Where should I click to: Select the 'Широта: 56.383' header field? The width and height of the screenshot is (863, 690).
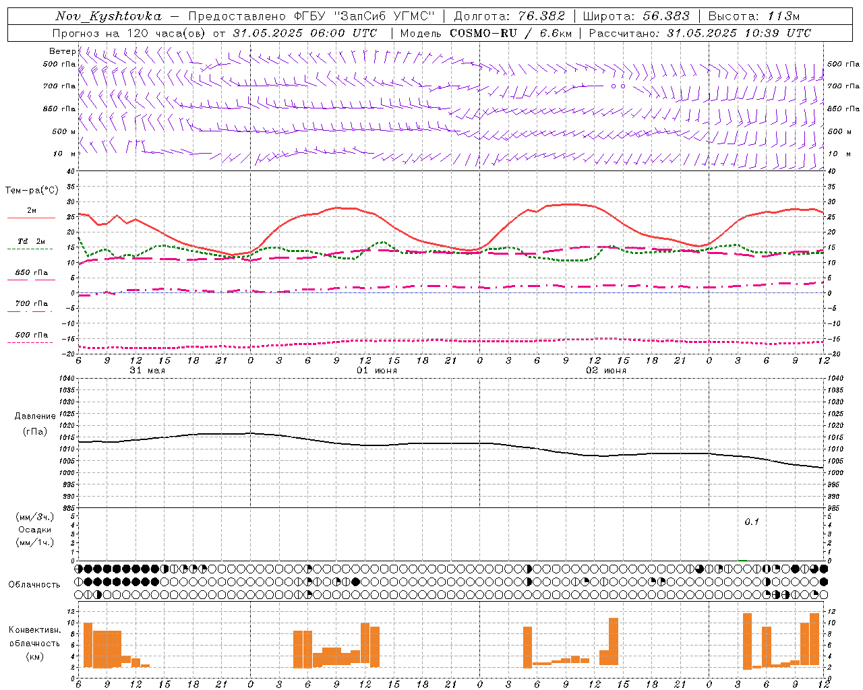click(x=636, y=16)
